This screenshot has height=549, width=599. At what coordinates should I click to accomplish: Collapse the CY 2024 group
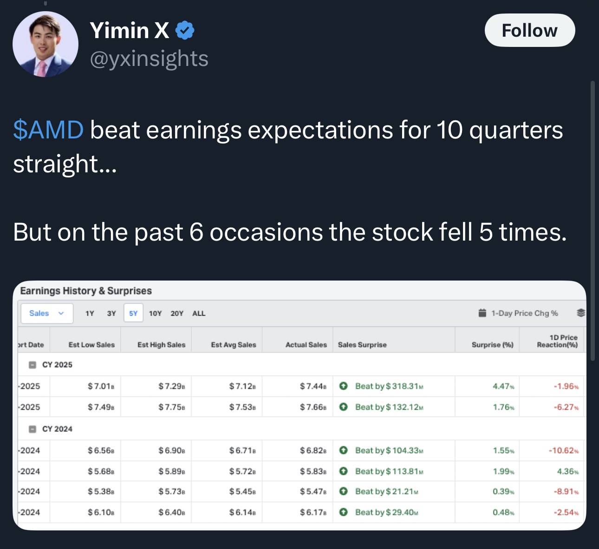pos(33,429)
